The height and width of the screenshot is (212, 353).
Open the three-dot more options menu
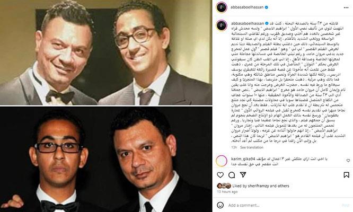tap(346, 7)
